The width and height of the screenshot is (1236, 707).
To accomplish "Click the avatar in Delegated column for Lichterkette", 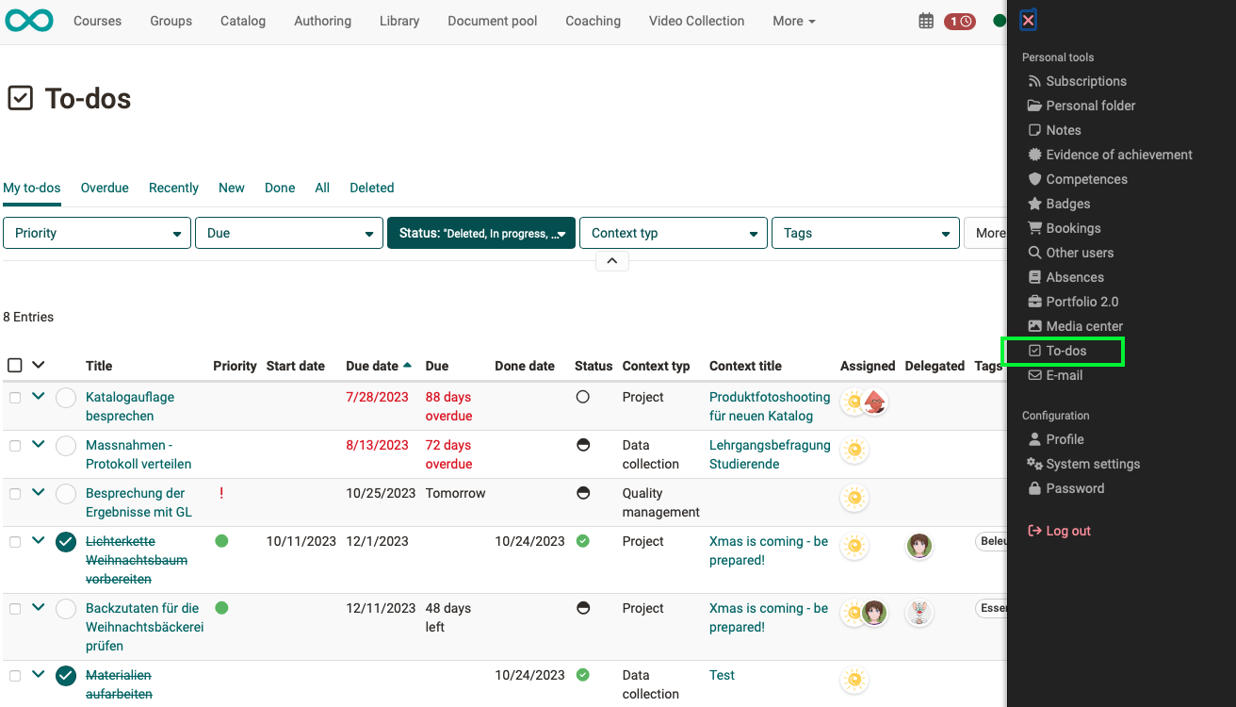I will [919, 545].
